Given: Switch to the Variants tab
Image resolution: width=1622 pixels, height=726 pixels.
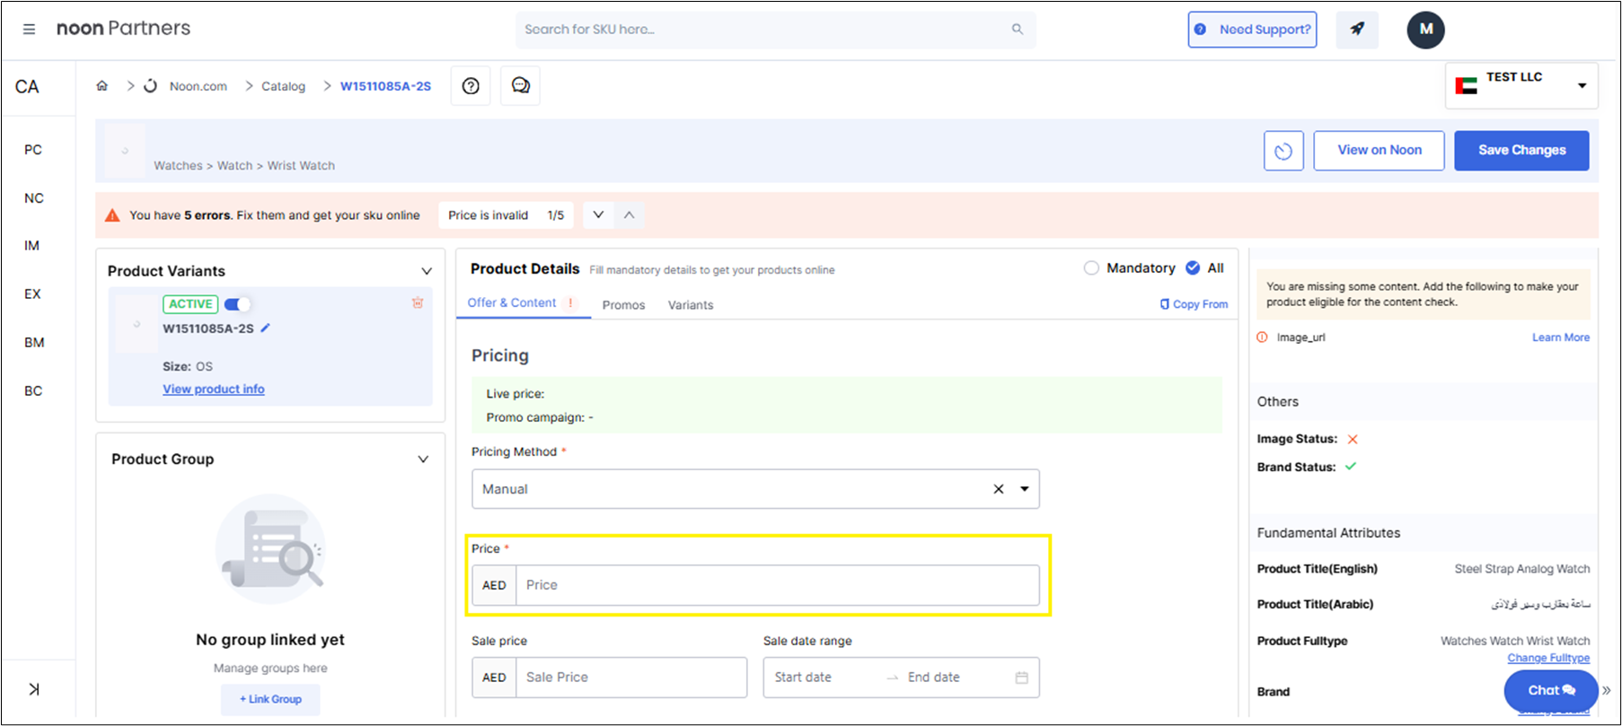Looking at the screenshot, I should [x=691, y=305].
